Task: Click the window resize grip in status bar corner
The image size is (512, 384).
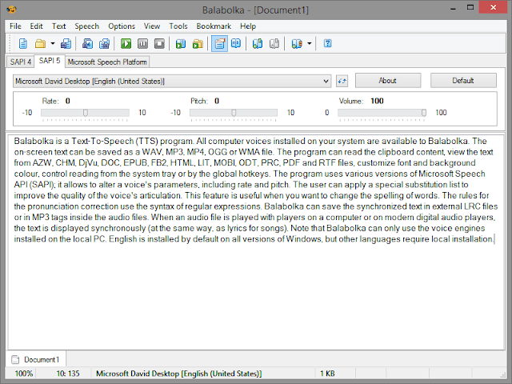Action: (502, 375)
